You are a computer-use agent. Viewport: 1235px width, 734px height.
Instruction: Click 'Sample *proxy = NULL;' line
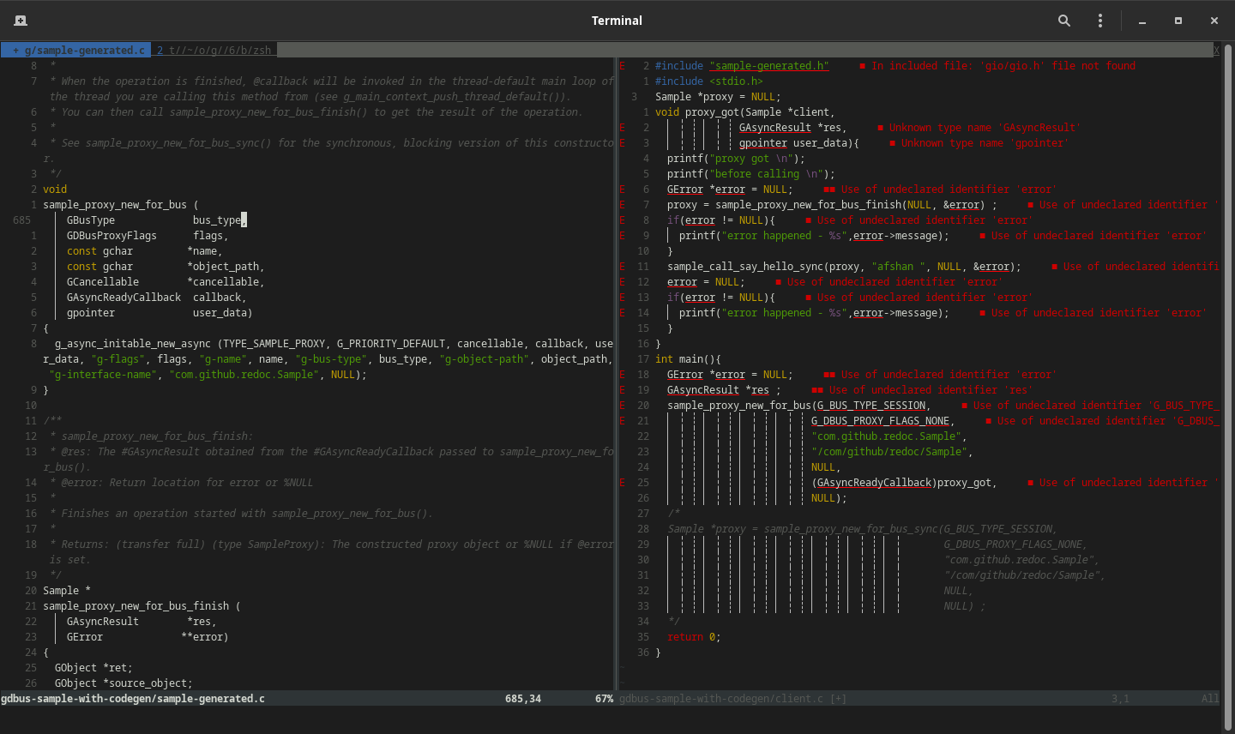pos(718,97)
